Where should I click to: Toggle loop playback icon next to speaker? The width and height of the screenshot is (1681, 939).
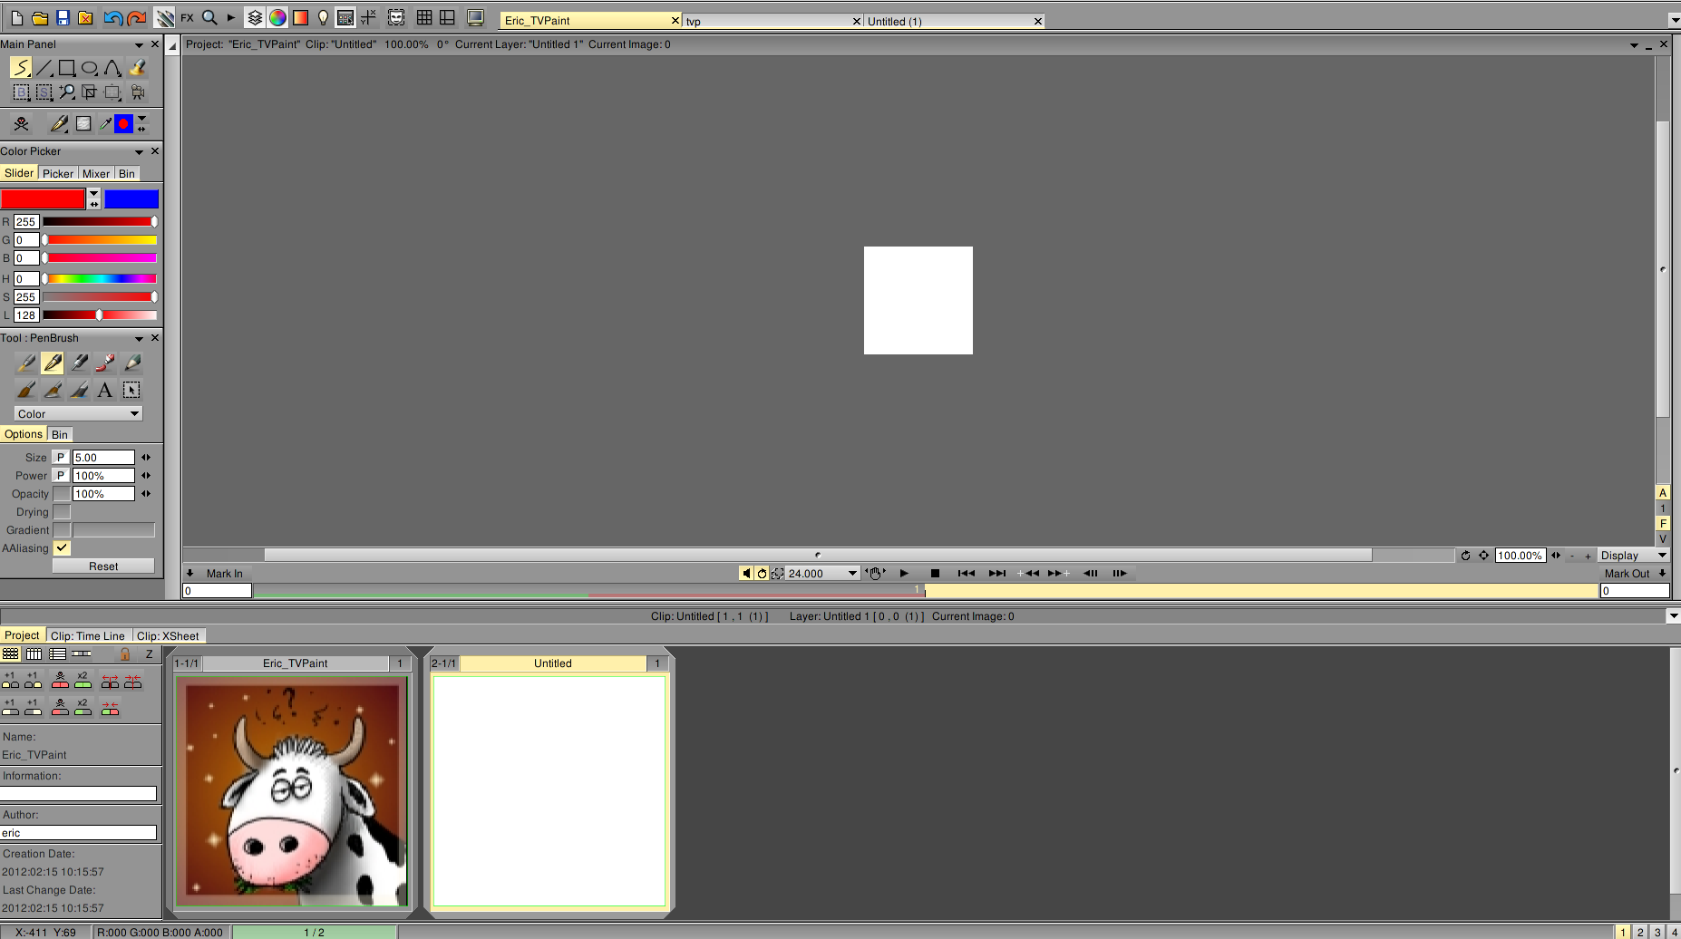coord(763,573)
